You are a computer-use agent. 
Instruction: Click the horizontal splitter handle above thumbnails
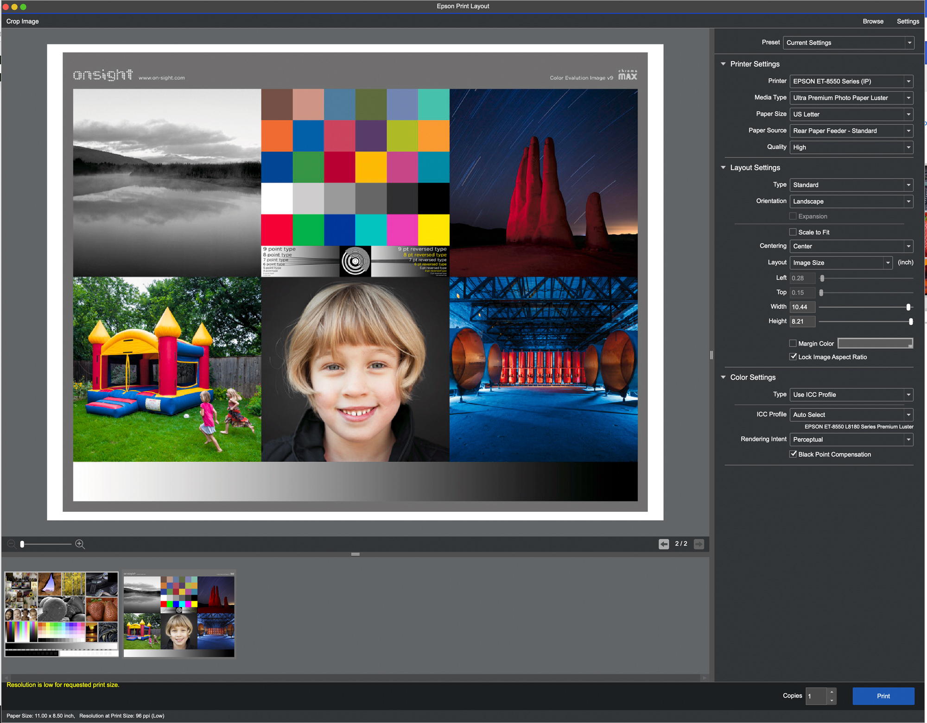(x=356, y=554)
